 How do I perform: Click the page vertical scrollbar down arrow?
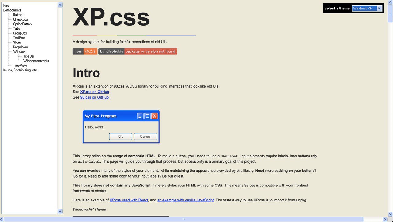tap(390, 214)
